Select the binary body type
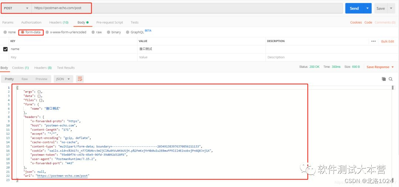Viewport: 399px width, 187px height. pyautogui.click(x=114, y=32)
